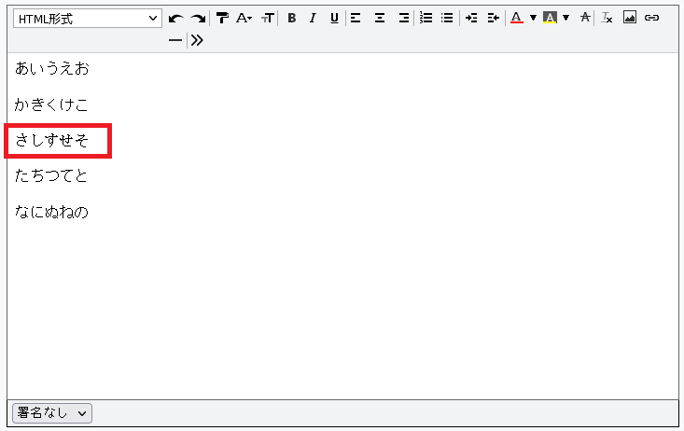Insert a numbered list

click(426, 18)
